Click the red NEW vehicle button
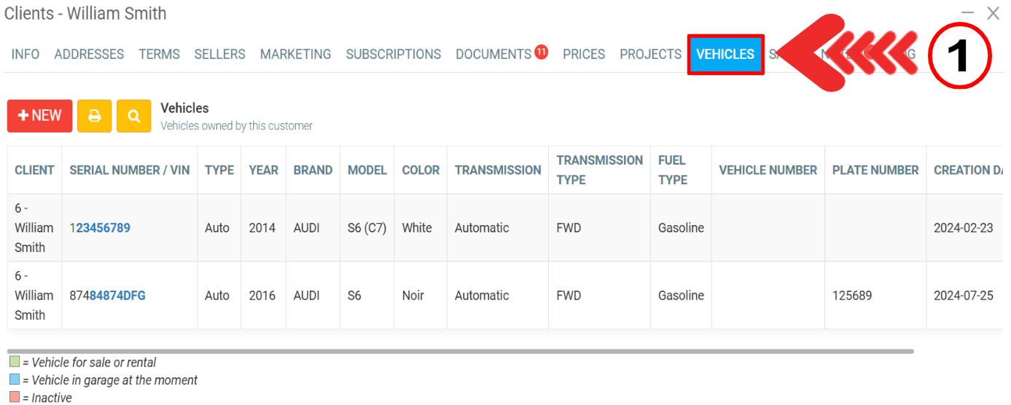Viewport: 1011px width, 405px height. (x=40, y=116)
